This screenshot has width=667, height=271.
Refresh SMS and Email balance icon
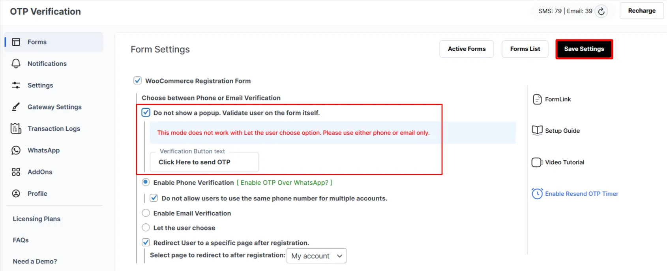pyautogui.click(x=601, y=11)
